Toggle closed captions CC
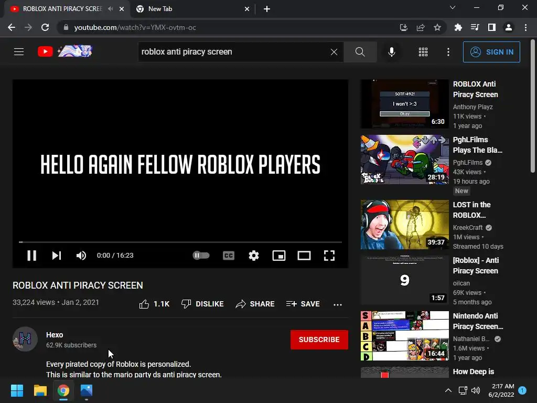537x403 pixels. [x=229, y=256]
